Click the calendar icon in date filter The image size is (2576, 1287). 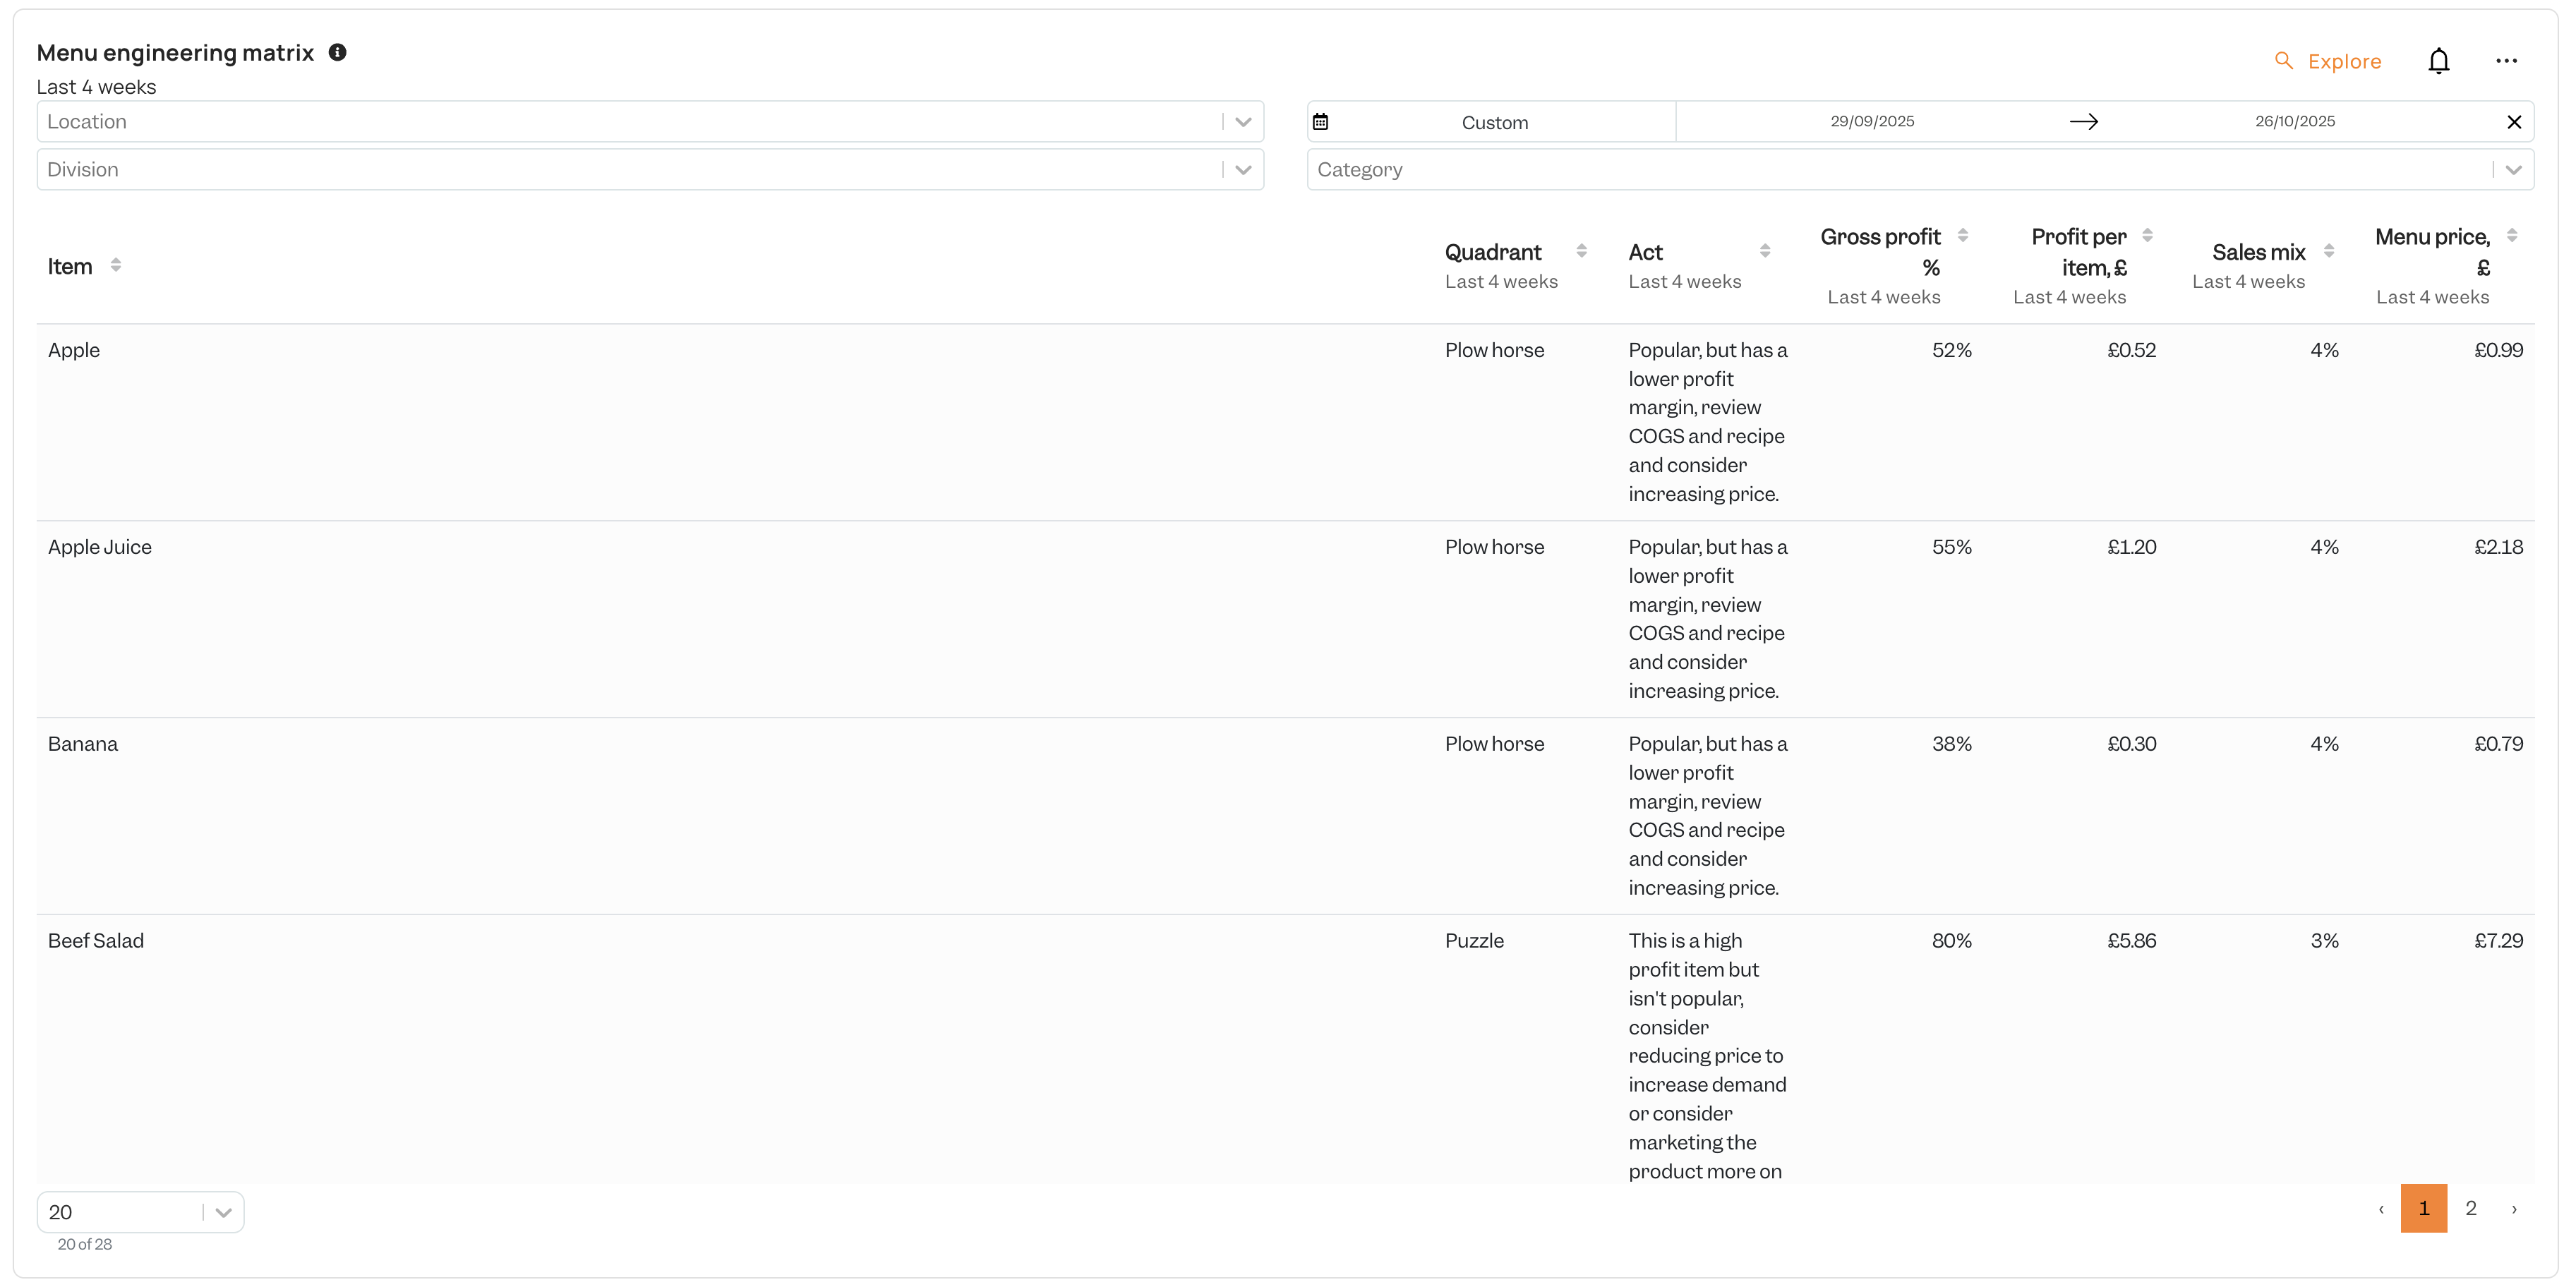(1320, 122)
